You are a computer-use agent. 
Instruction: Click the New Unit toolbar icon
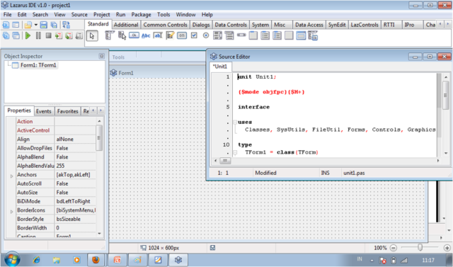tap(6, 25)
